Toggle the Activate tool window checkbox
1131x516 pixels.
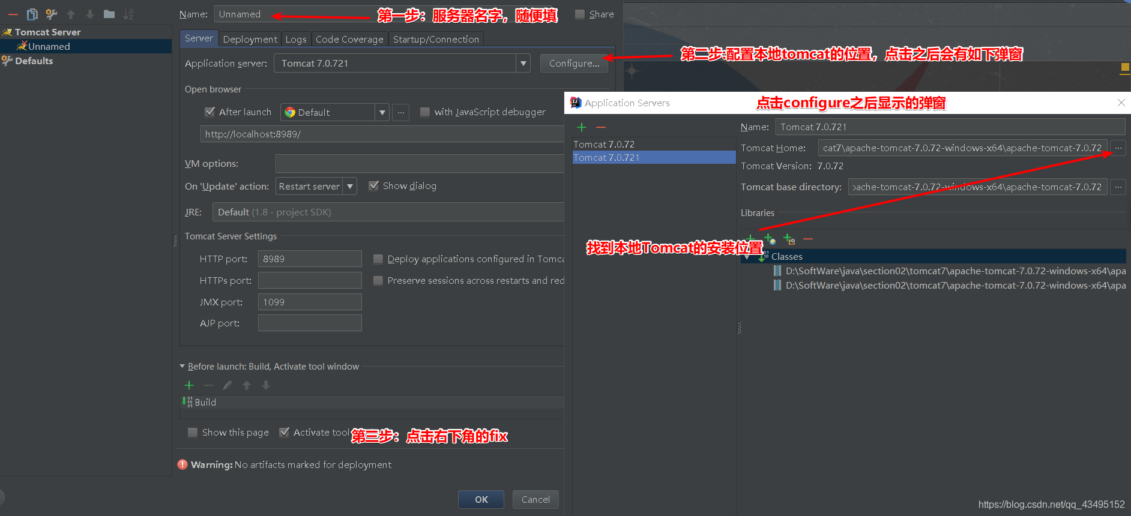click(x=285, y=432)
